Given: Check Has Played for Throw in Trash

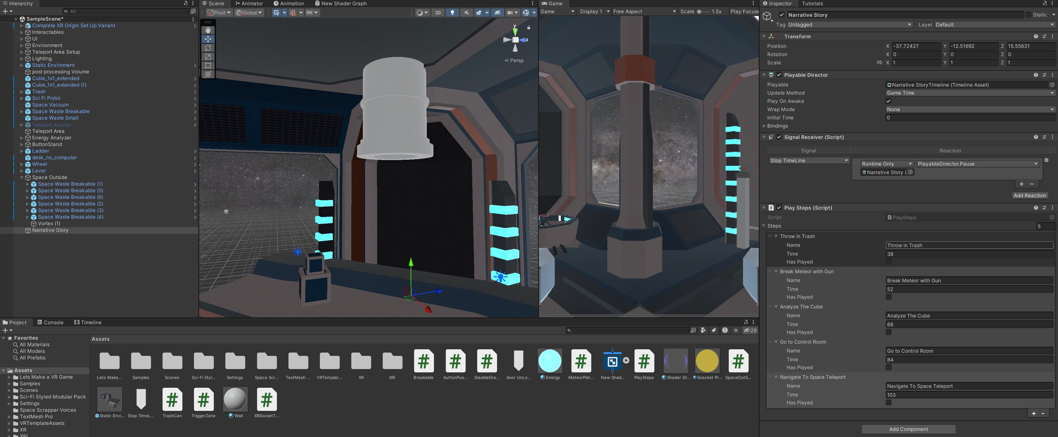Looking at the screenshot, I should tap(888, 262).
